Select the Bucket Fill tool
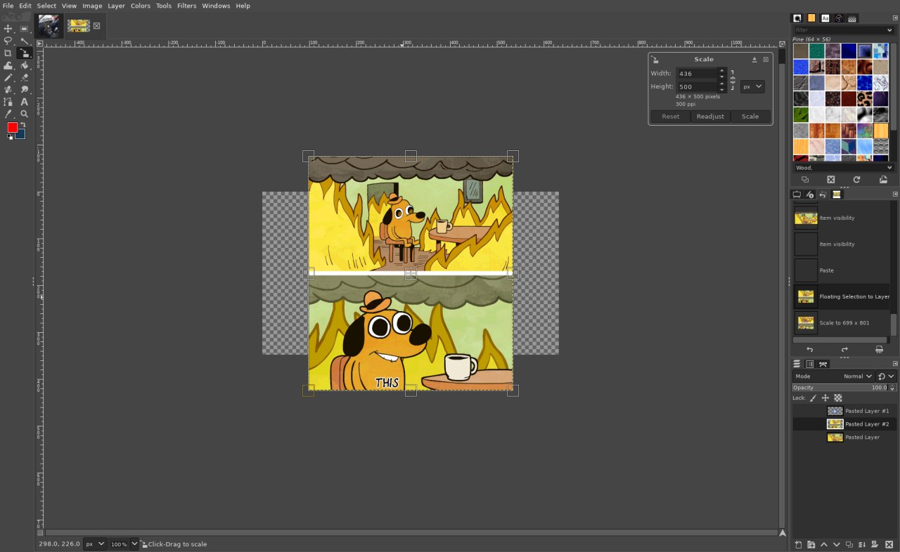This screenshot has width=900, height=552. pos(25,65)
